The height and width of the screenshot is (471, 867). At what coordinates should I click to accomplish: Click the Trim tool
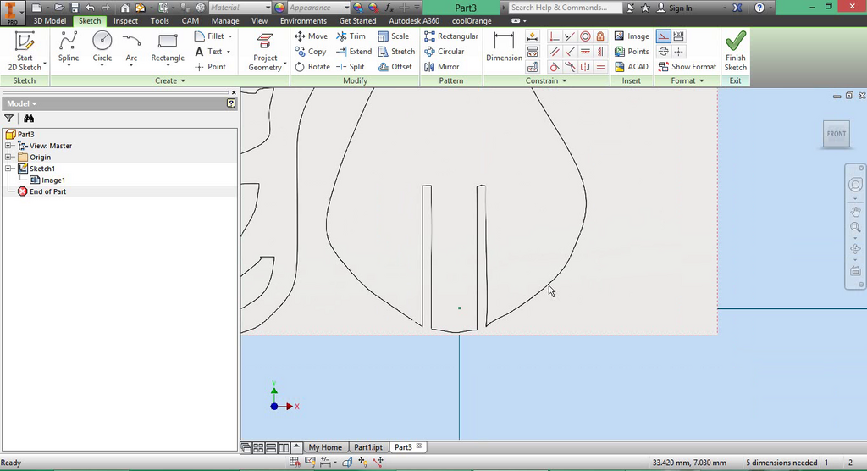351,36
